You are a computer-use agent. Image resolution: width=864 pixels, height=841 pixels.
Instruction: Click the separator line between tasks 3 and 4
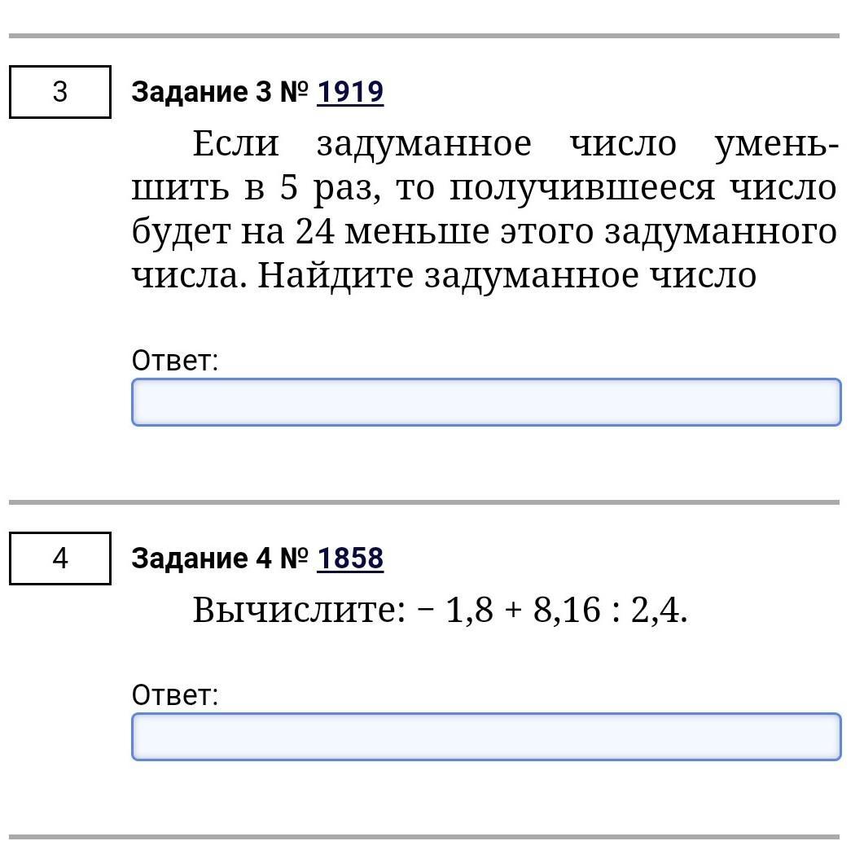[424, 502]
